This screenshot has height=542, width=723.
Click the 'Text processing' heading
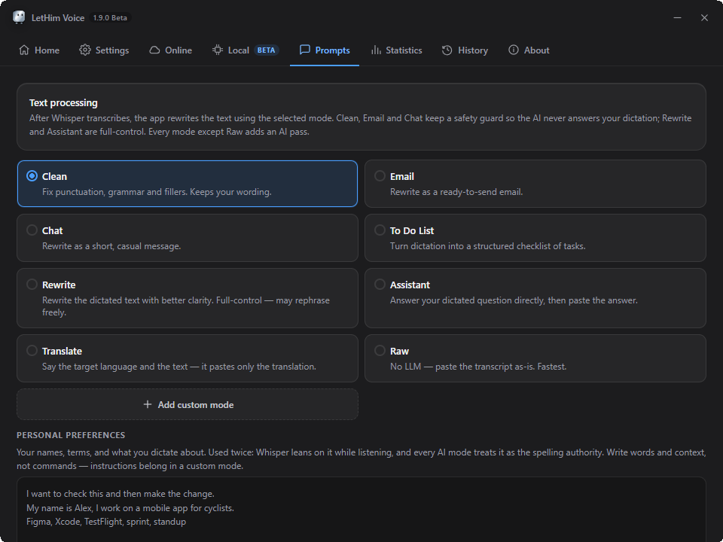coord(63,103)
